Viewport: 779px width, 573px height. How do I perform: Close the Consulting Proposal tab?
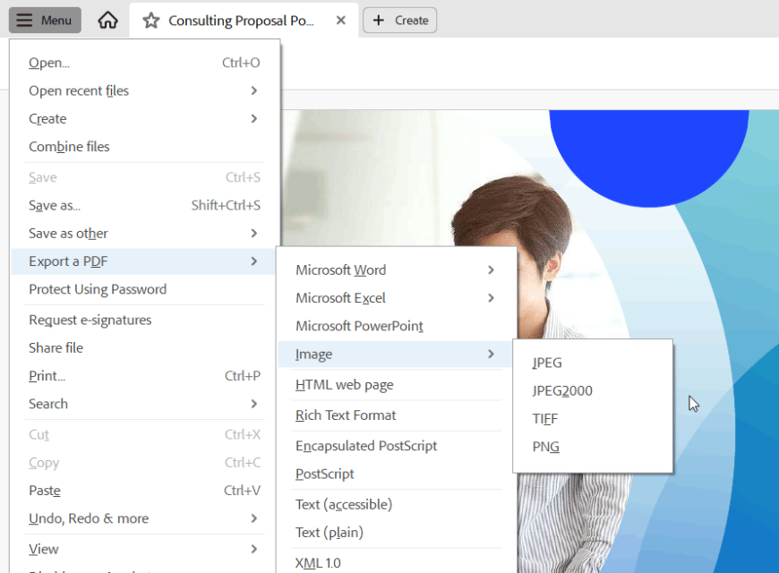(341, 21)
